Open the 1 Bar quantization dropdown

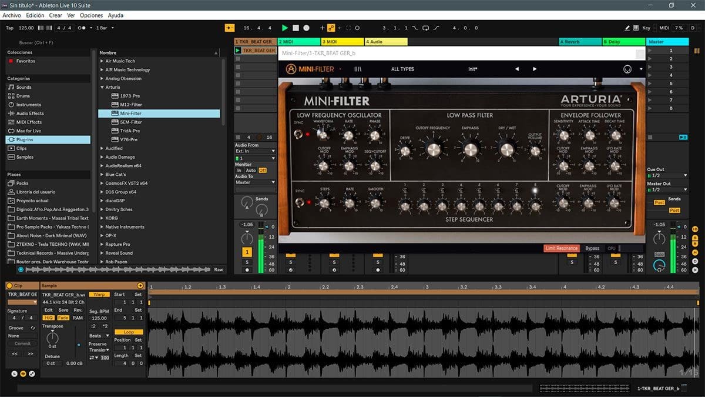tap(105, 28)
